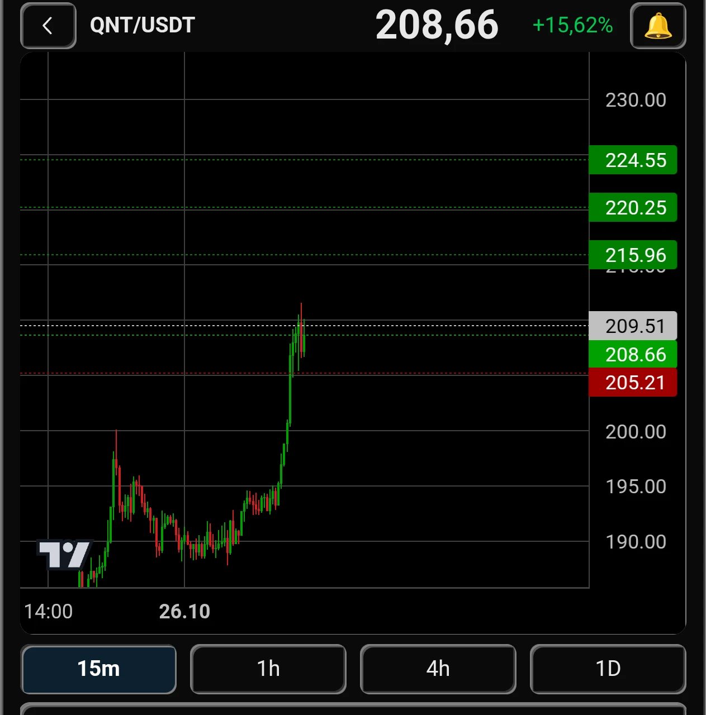Click the 195.00 axis price label

(636, 487)
